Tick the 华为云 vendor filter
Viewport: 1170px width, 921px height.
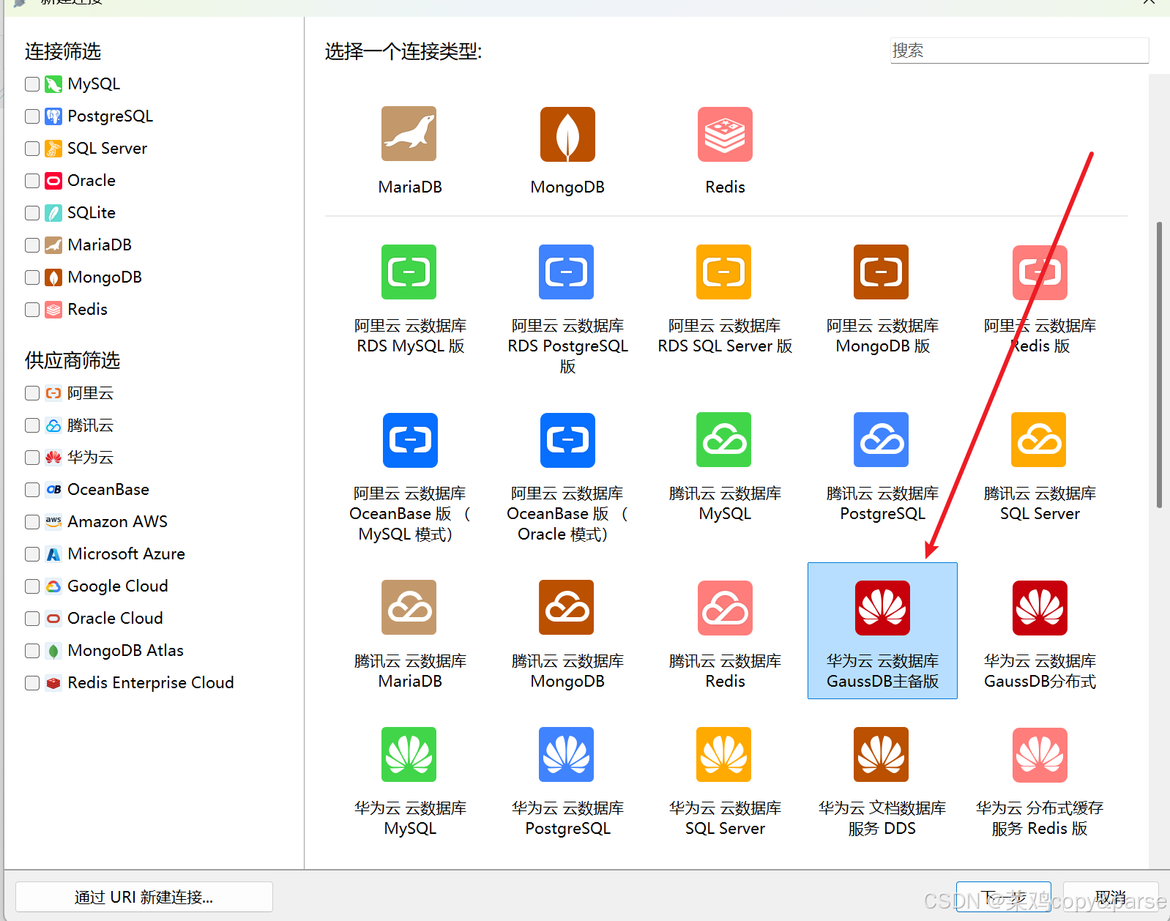pyautogui.click(x=32, y=458)
